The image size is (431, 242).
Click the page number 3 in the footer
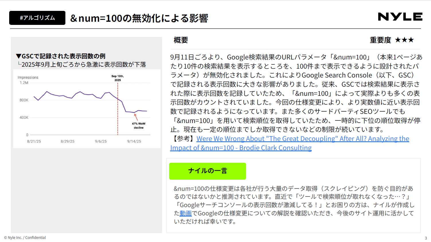(x=426, y=238)
